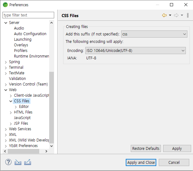Open the suffix combo box showing css
Image resolution: width=193 pixels, height=171 pixels.
154,34
